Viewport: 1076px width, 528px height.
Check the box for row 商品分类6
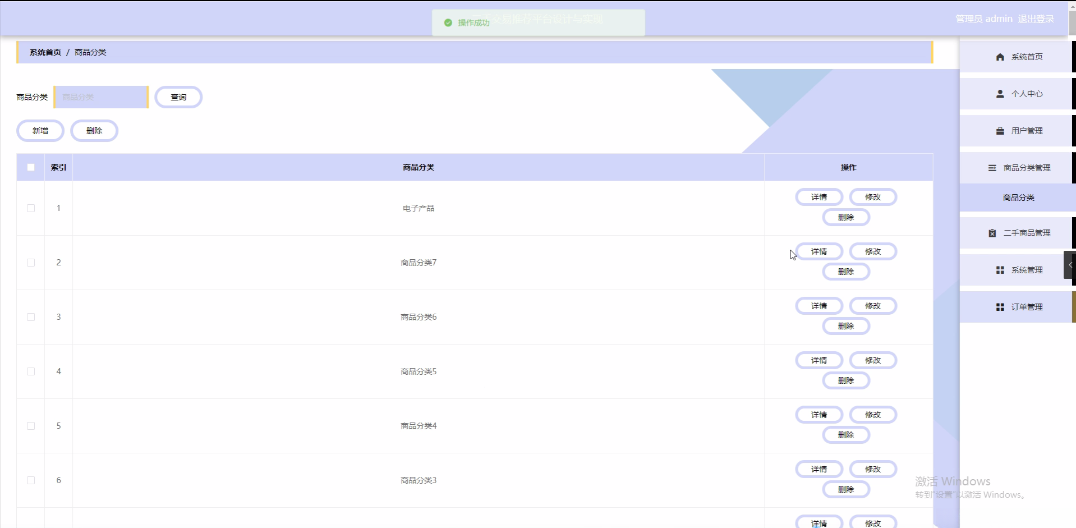point(31,317)
